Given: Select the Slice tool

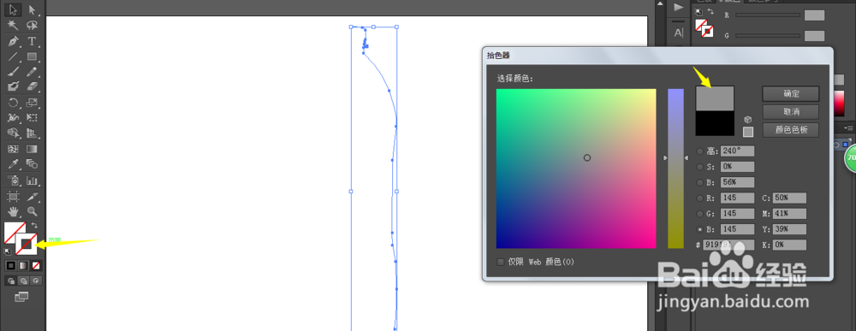Looking at the screenshot, I should pyautogui.click(x=32, y=196).
